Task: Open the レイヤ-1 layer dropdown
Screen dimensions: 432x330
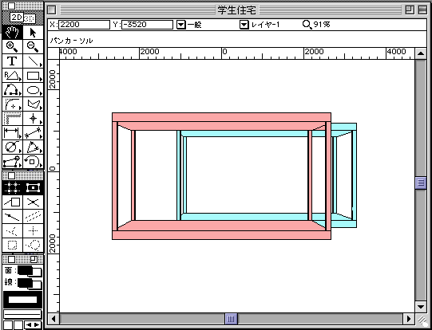Action: (x=244, y=25)
